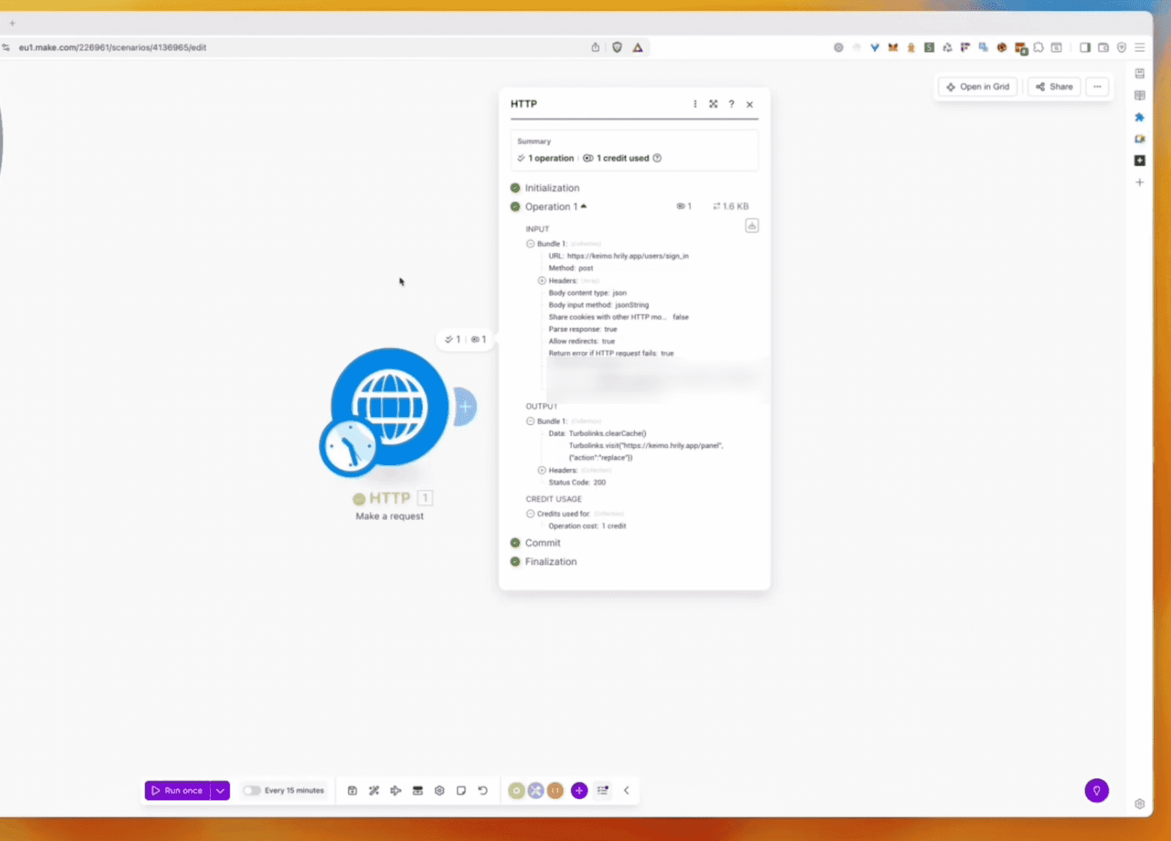The width and height of the screenshot is (1171, 841).
Task: Open the browser wallet icon
Action: (1103, 47)
